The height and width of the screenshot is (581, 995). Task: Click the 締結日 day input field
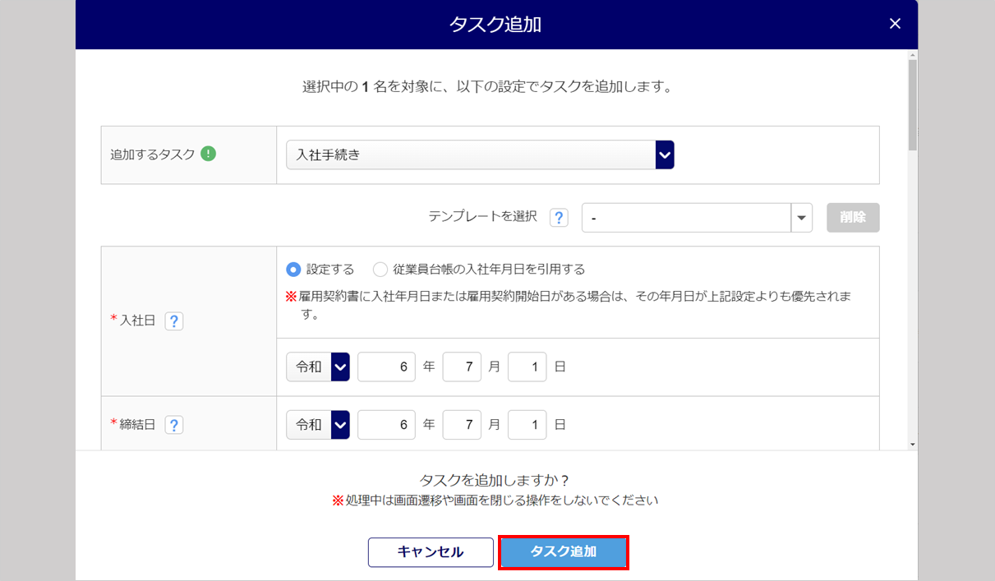click(527, 425)
